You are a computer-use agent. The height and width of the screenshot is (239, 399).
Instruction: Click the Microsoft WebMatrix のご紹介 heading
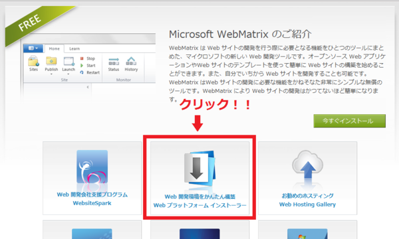240,34
